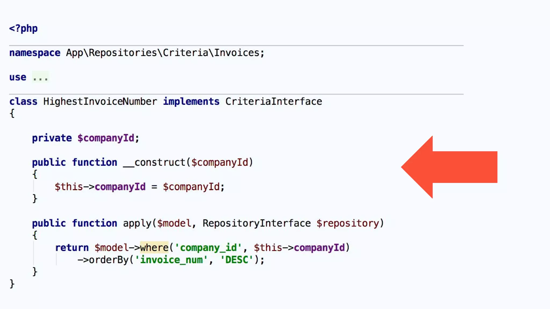Click the implements keyword
550x309 pixels.
click(191, 102)
